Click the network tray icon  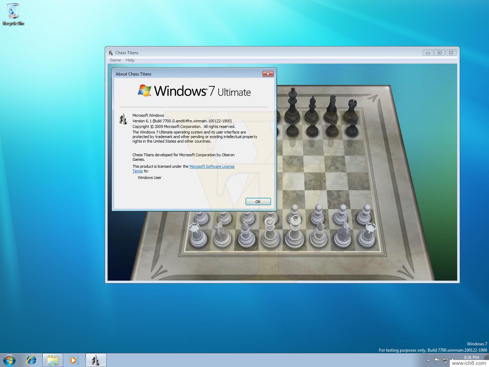445,360
